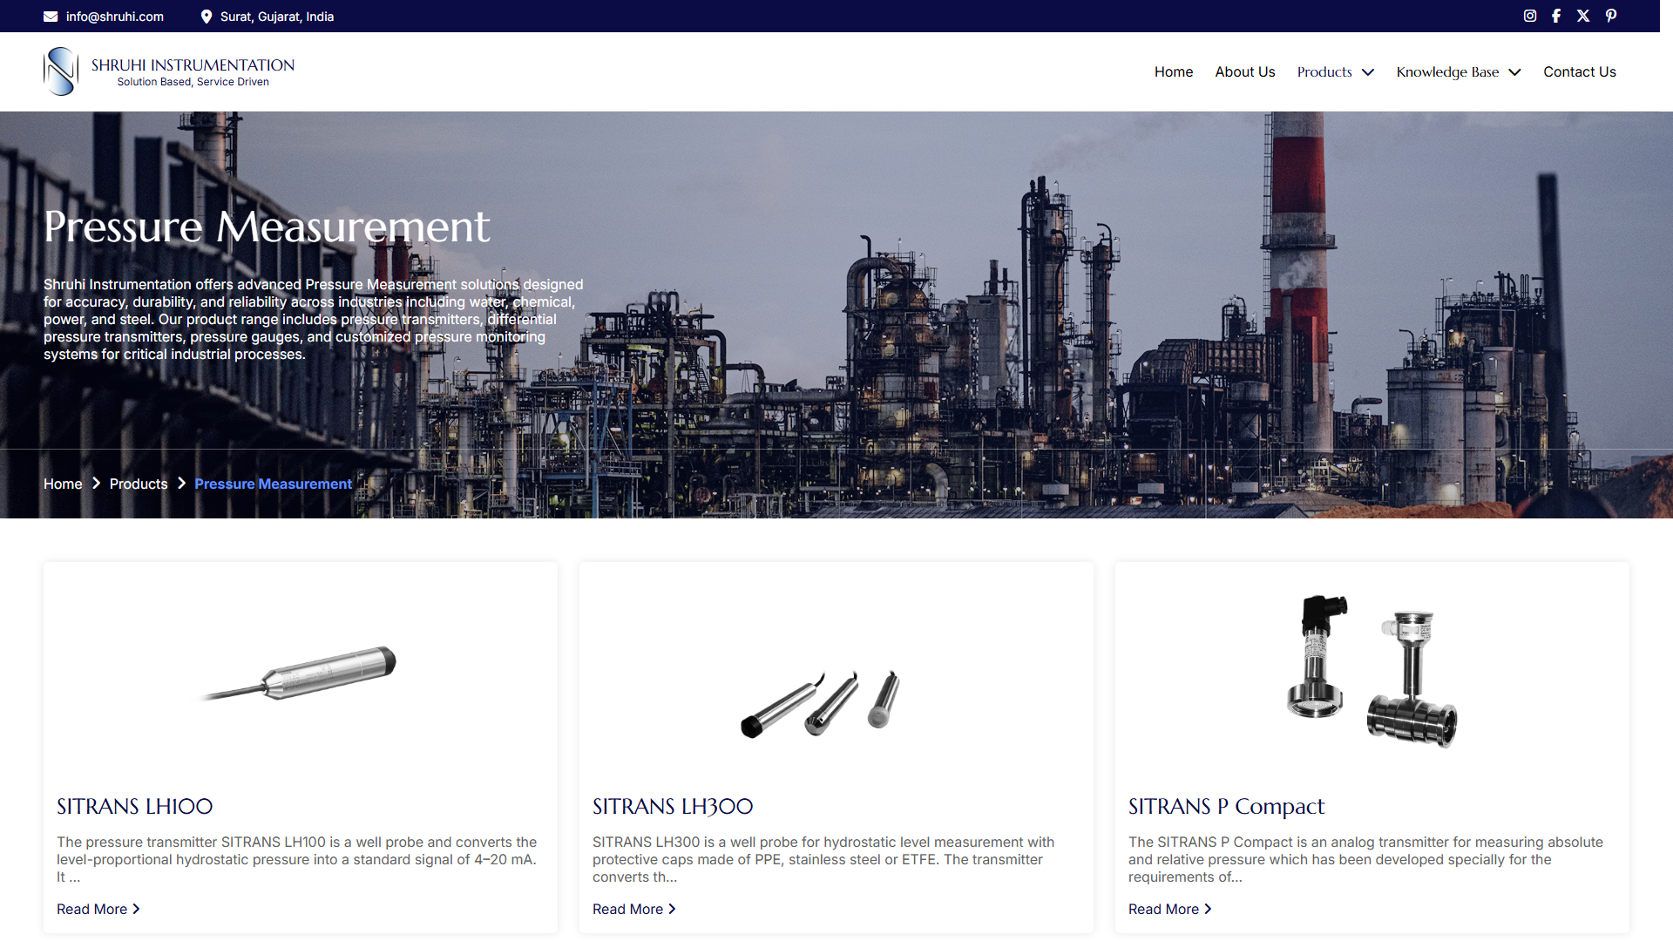The image size is (1673, 941).
Task: Click the SITRANS P Compact product image
Action: click(x=1372, y=673)
